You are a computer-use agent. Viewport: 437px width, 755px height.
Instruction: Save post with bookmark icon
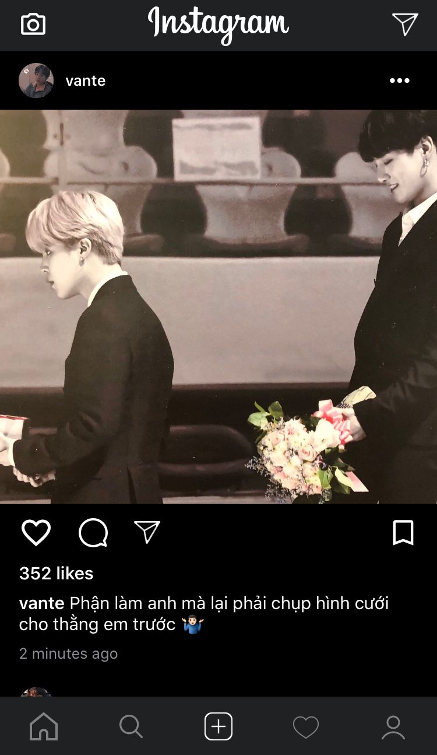click(x=403, y=532)
